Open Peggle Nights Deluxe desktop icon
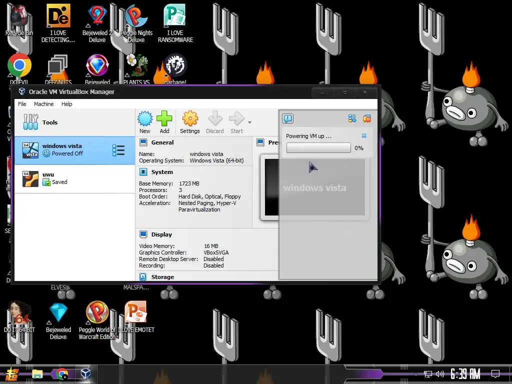512x384 pixels. pyautogui.click(x=136, y=23)
